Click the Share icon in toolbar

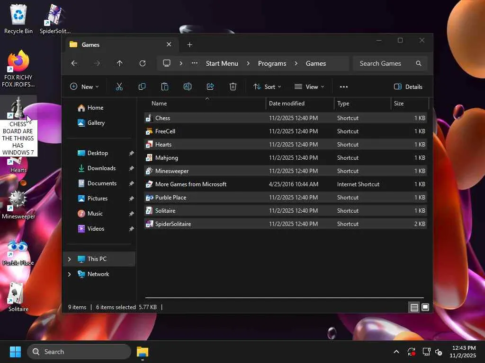210,87
